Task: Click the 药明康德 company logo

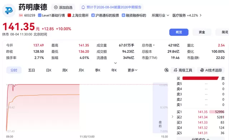Action: [x=9, y=10]
